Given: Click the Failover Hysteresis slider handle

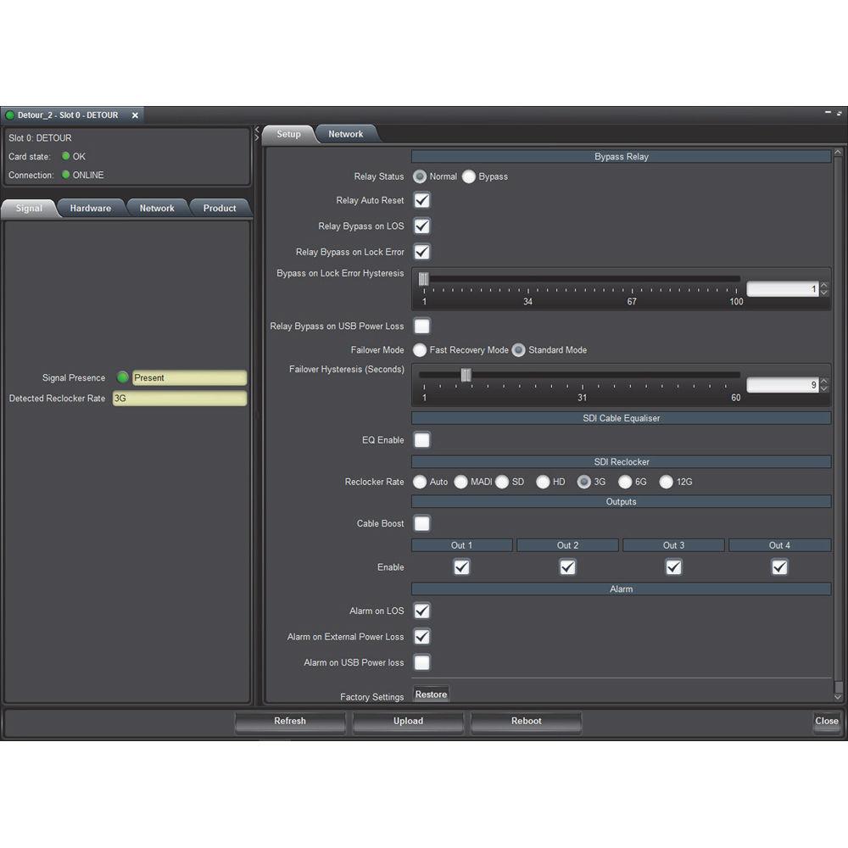Looking at the screenshot, I should [x=466, y=375].
